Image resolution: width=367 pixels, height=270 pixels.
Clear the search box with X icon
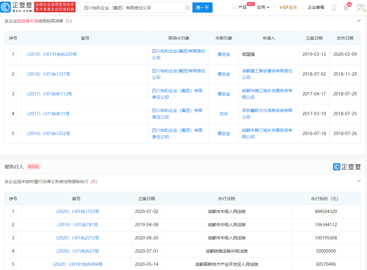[187, 7]
